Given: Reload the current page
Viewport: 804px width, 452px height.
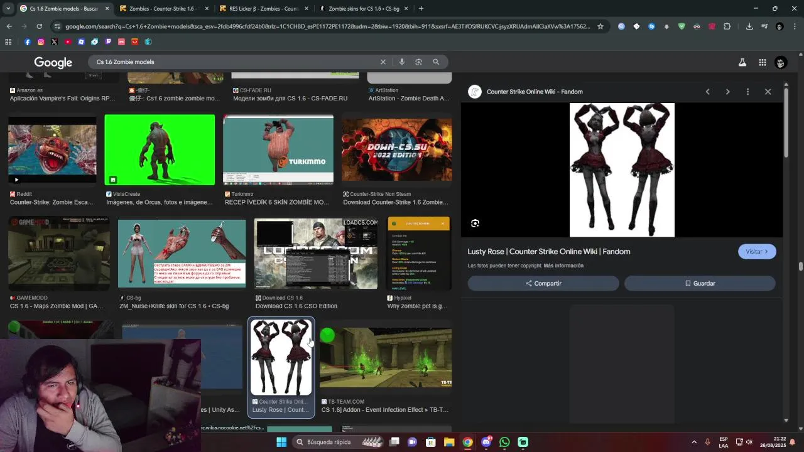Looking at the screenshot, I should point(39,26).
